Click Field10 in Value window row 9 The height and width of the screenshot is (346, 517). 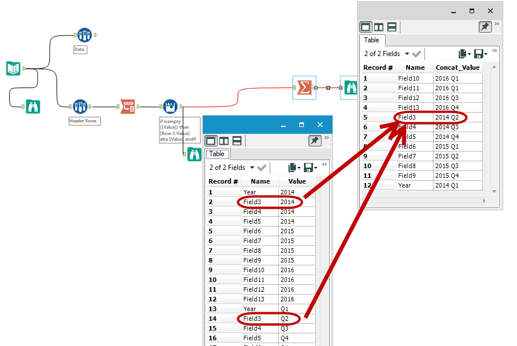tap(260, 270)
